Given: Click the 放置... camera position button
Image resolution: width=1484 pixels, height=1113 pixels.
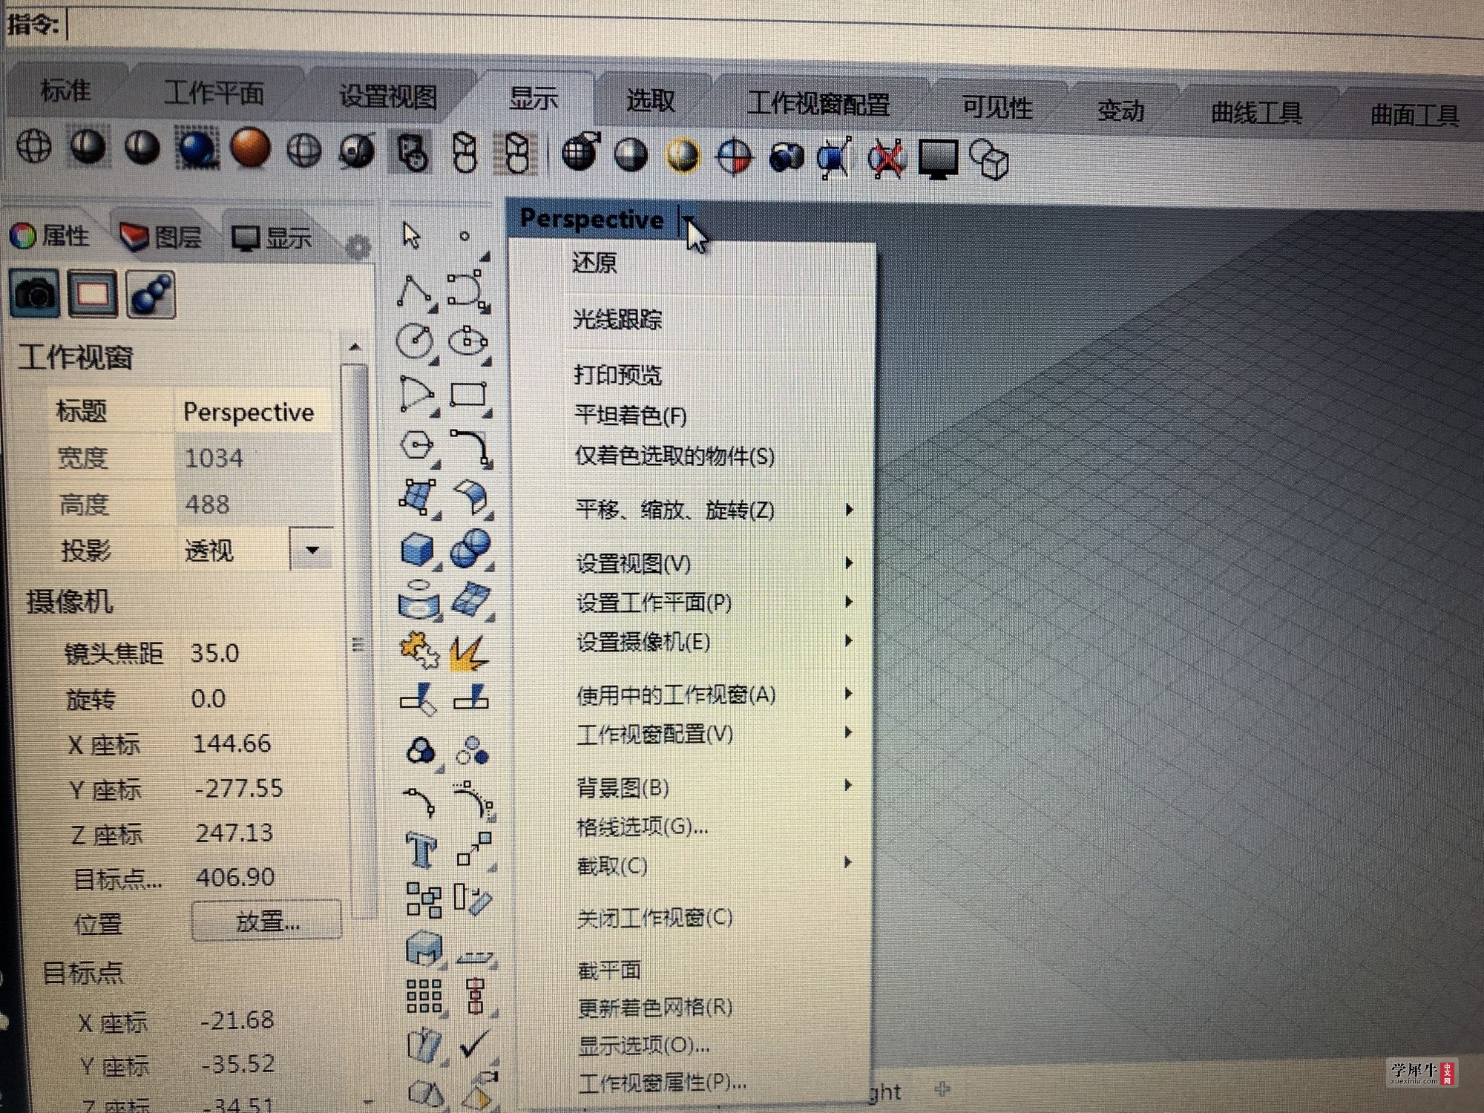Looking at the screenshot, I should pyautogui.click(x=266, y=922).
